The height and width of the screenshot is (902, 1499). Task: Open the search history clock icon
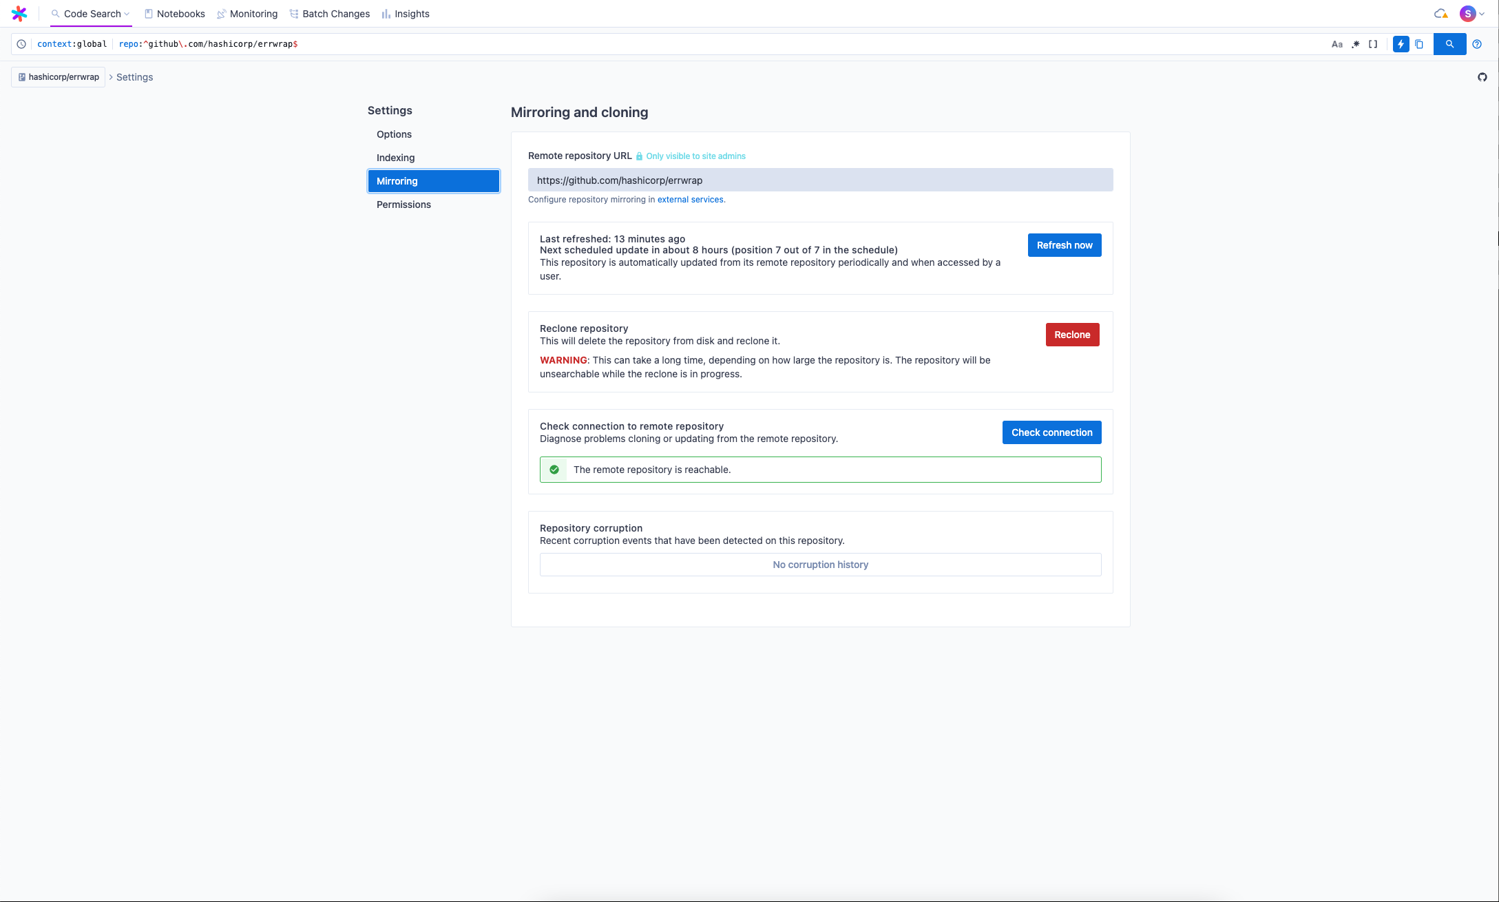point(21,44)
